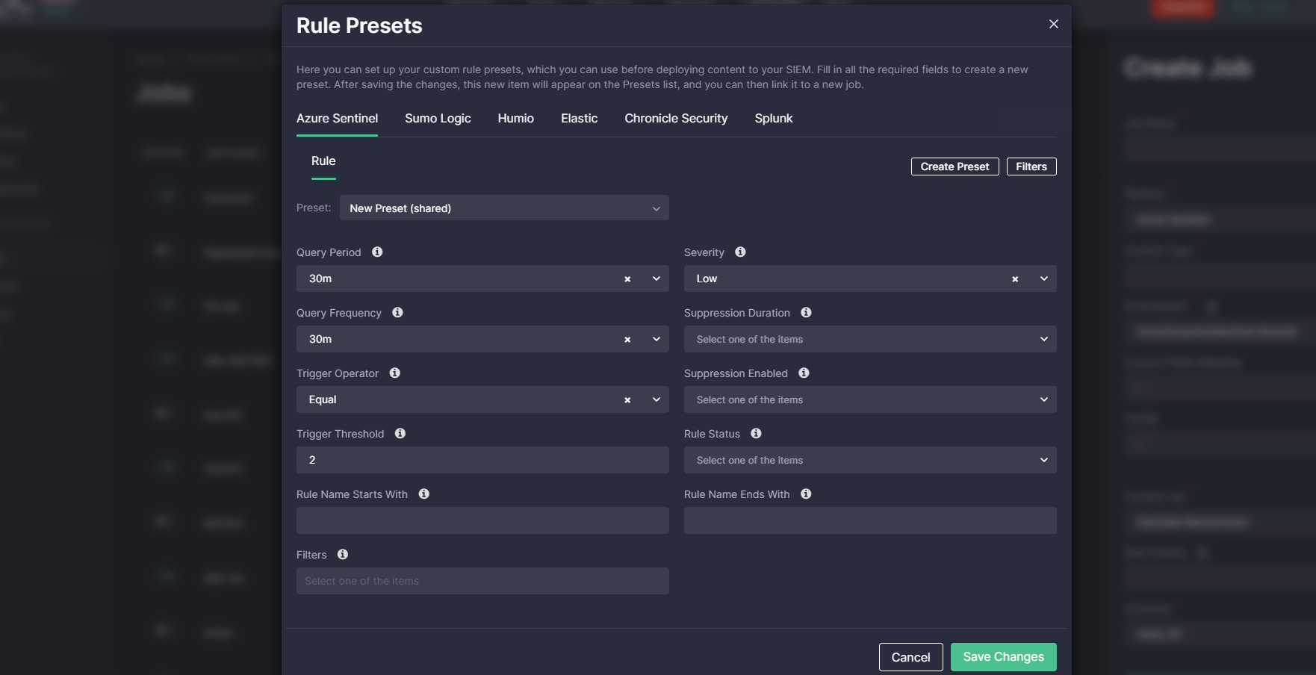Clear the Severity Low selection
The width and height of the screenshot is (1316, 675).
point(1015,279)
